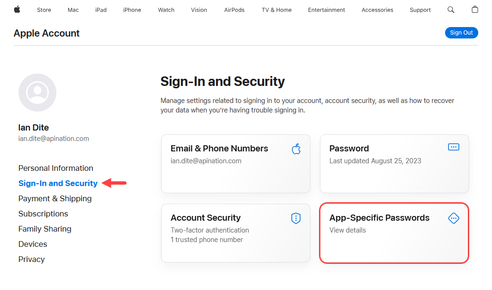Open the Privacy sidebar link
492x290 pixels.
(x=31, y=259)
